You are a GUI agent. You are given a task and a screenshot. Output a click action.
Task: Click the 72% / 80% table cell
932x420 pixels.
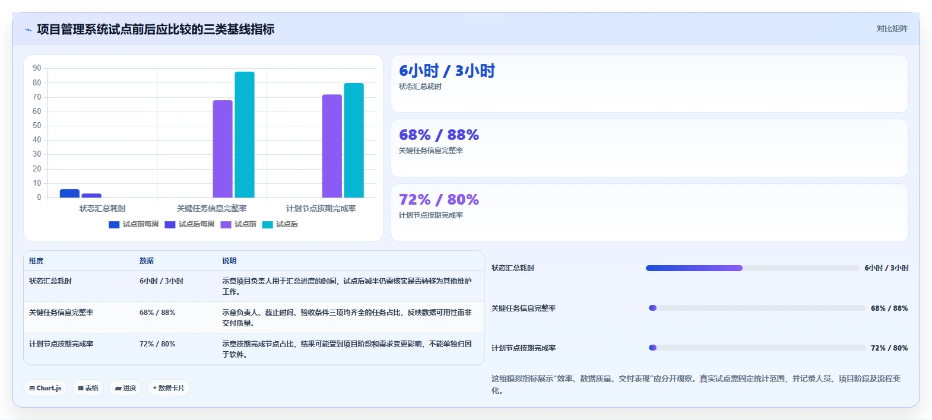tap(157, 344)
